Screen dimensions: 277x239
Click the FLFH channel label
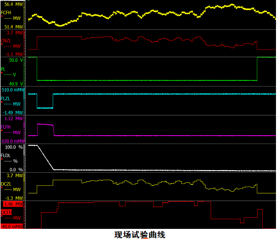pyautogui.click(x=6, y=127)
